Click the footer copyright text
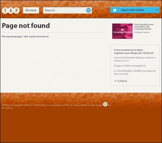The width and height of the screenshot is (162, 143). 56,106
